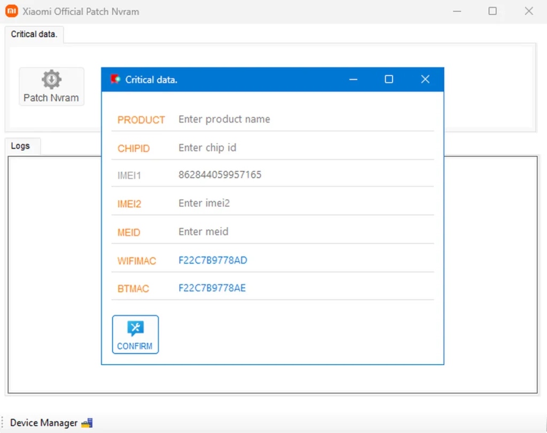This screenshot has height=433, width=547.
Task: Click the WIFIMAC address field
Action: pos(304,260)
